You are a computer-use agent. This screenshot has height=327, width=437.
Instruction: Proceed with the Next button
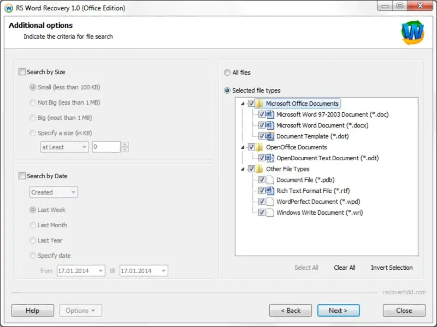tap(338, 310)
